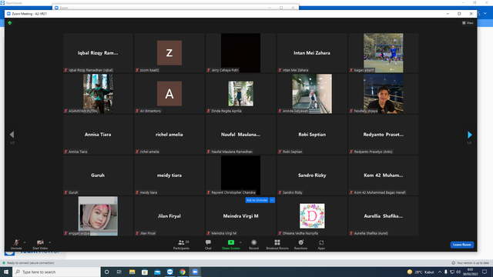Show hidden system tray icons

tap(440, 272)
